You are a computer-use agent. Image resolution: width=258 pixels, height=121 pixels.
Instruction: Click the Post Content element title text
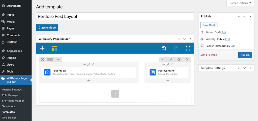[166, 71]
